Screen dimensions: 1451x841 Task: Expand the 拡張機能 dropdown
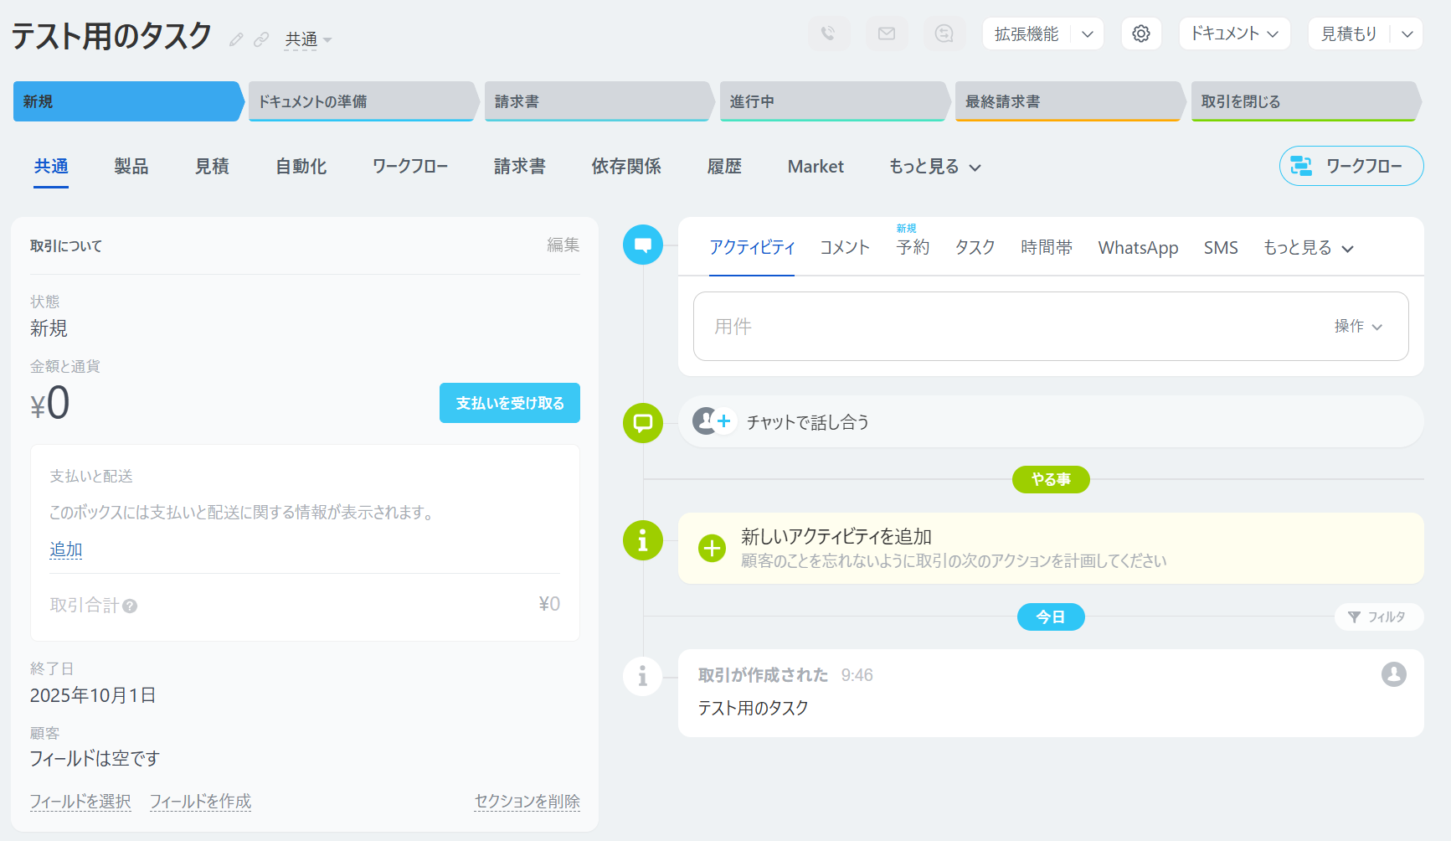1087,34
